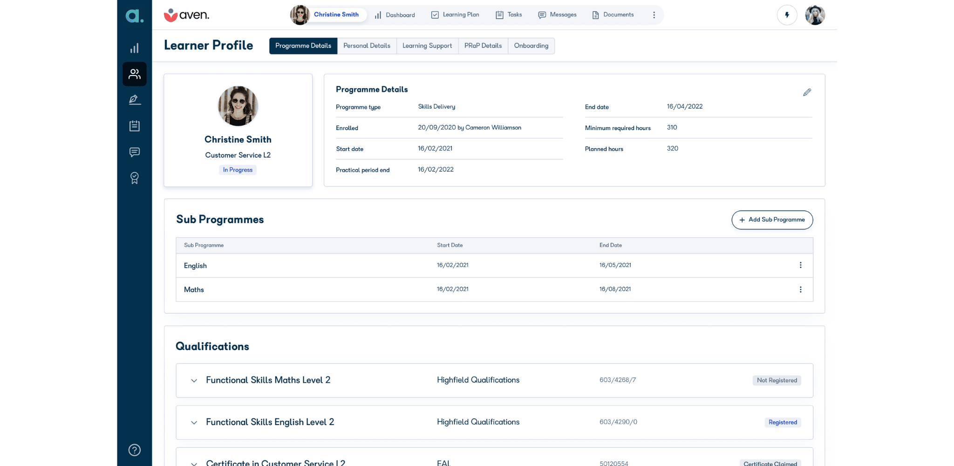Open the more options kebab in top nav

pos(654,15)
